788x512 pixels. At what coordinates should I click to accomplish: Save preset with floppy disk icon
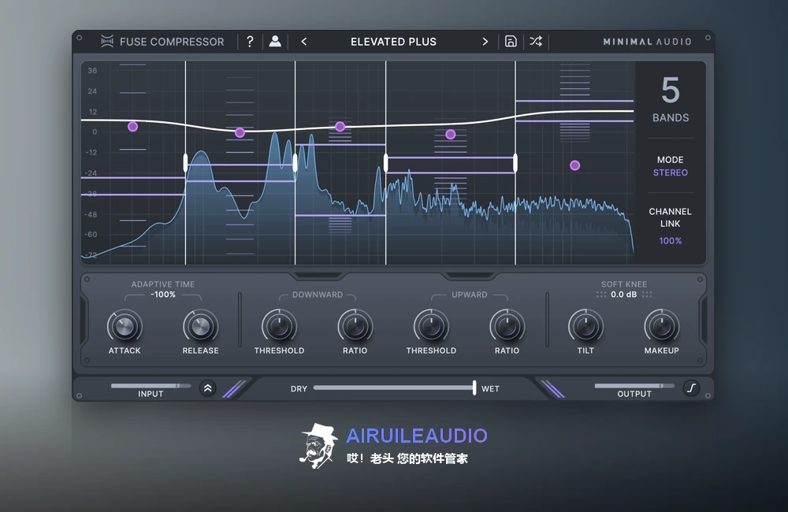[511, 41]
